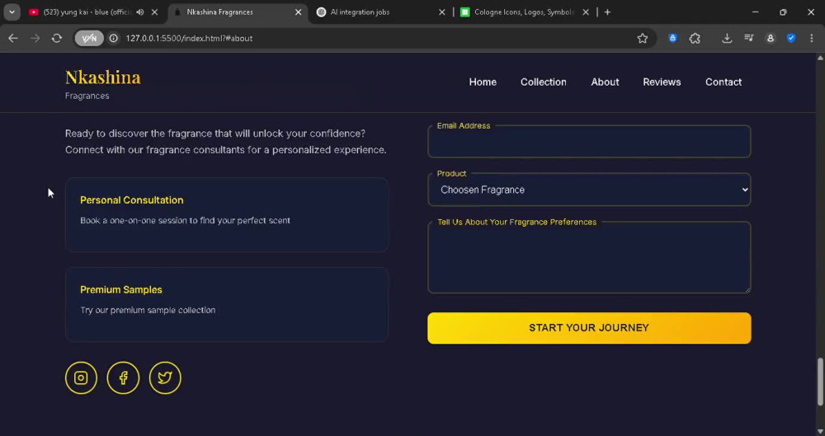Select the Personal Consultation card
This screenshot has width=825, height=436.
tap(227, 214)
